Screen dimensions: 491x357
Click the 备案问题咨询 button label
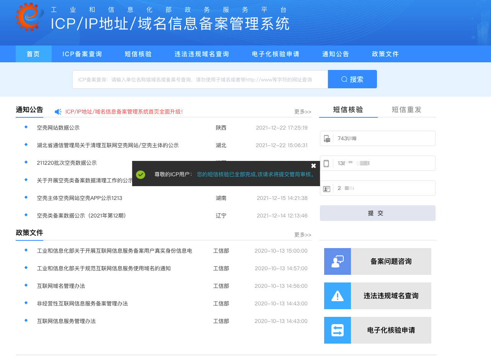click(x=391, y=261)
